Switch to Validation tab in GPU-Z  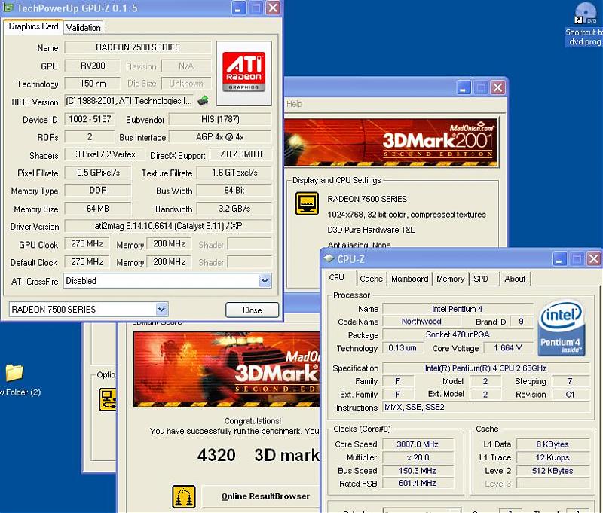point(84,28)
